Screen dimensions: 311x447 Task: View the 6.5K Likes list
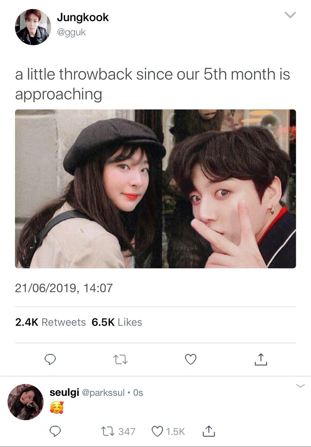117,322
